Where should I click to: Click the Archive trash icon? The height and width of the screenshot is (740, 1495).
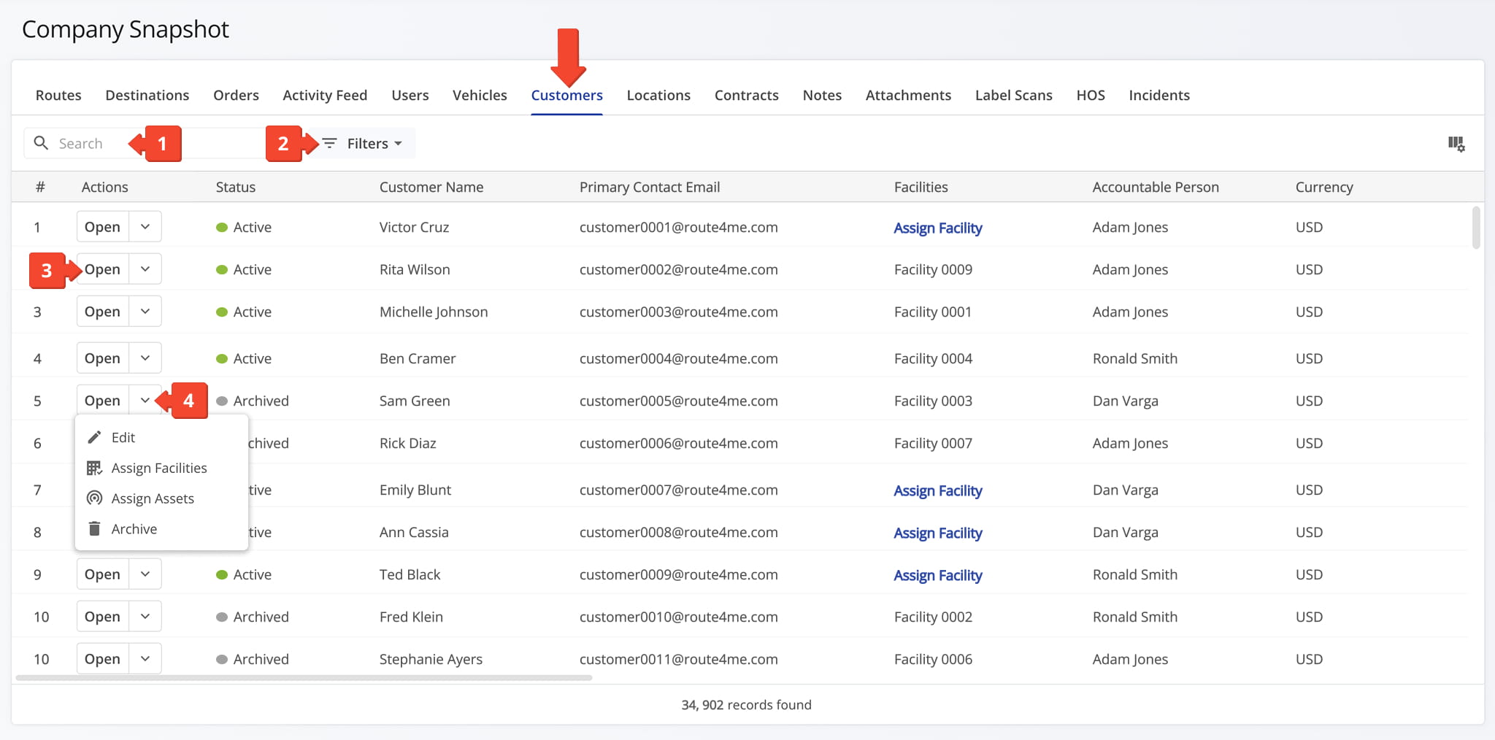coord(94,528)
